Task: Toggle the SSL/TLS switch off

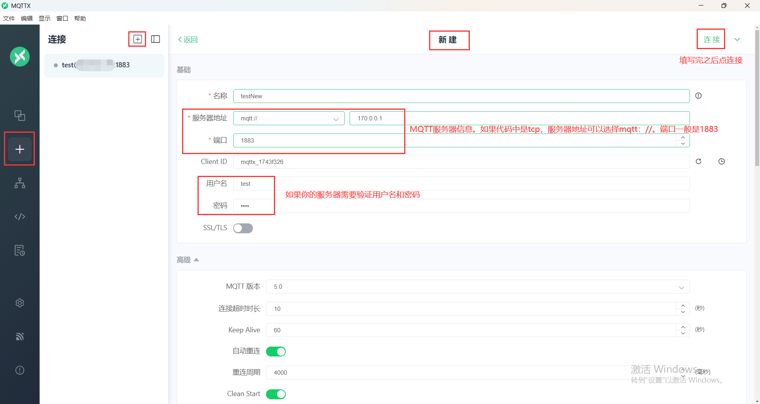Action: tap(243, 228)
